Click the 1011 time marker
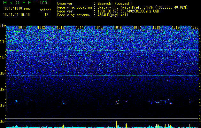201x128 pixels. [22, 28]
